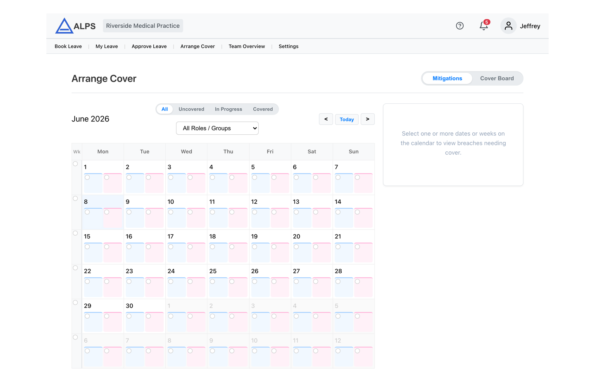The width and height of the screenshot is (595, 372).
Task: Select pink slot radio on June 5
Action: [x=274, y=177]
